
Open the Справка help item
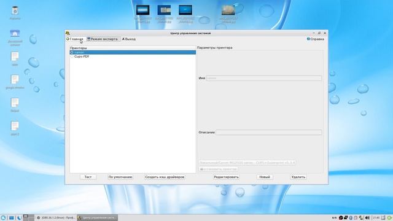[315, 39]
